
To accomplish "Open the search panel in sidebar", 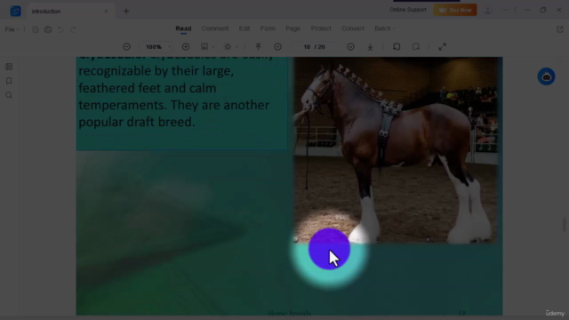I will tap(9, 95).
